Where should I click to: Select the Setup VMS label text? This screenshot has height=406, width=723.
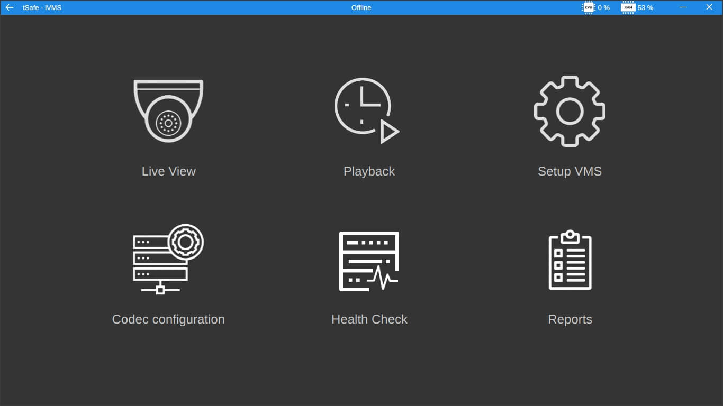pyautogui.click(x=570, y=171)
